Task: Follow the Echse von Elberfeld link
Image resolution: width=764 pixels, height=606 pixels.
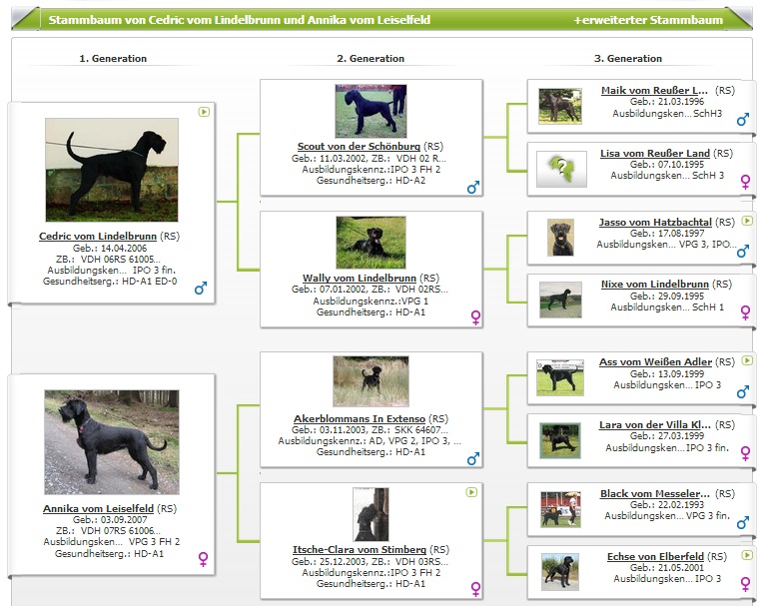Action: coord(654,556)
